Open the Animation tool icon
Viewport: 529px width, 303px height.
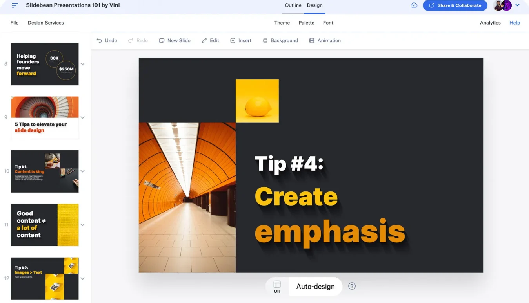click(312, 41)
